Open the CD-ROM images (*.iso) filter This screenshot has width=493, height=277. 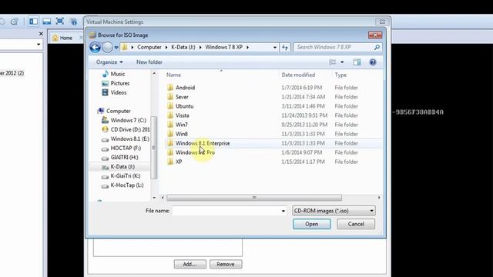pos(334,211)
